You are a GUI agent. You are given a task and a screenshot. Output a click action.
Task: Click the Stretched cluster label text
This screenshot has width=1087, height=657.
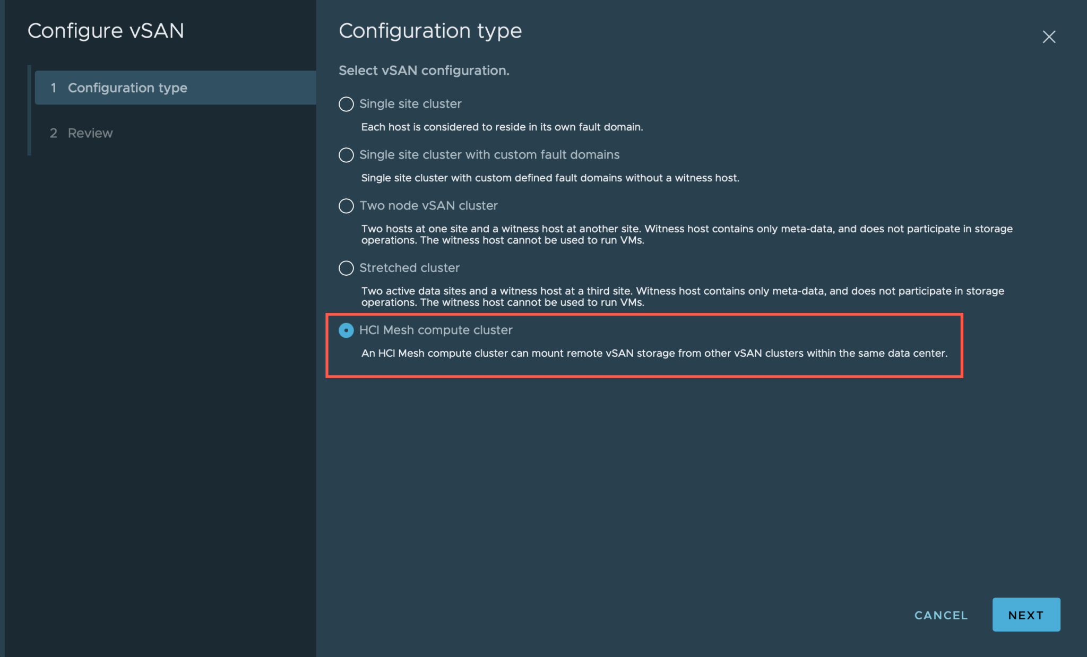click(409, 268)
